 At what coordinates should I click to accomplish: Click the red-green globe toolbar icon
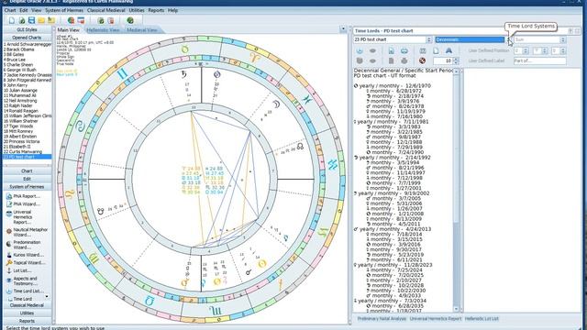pos(71,20)
